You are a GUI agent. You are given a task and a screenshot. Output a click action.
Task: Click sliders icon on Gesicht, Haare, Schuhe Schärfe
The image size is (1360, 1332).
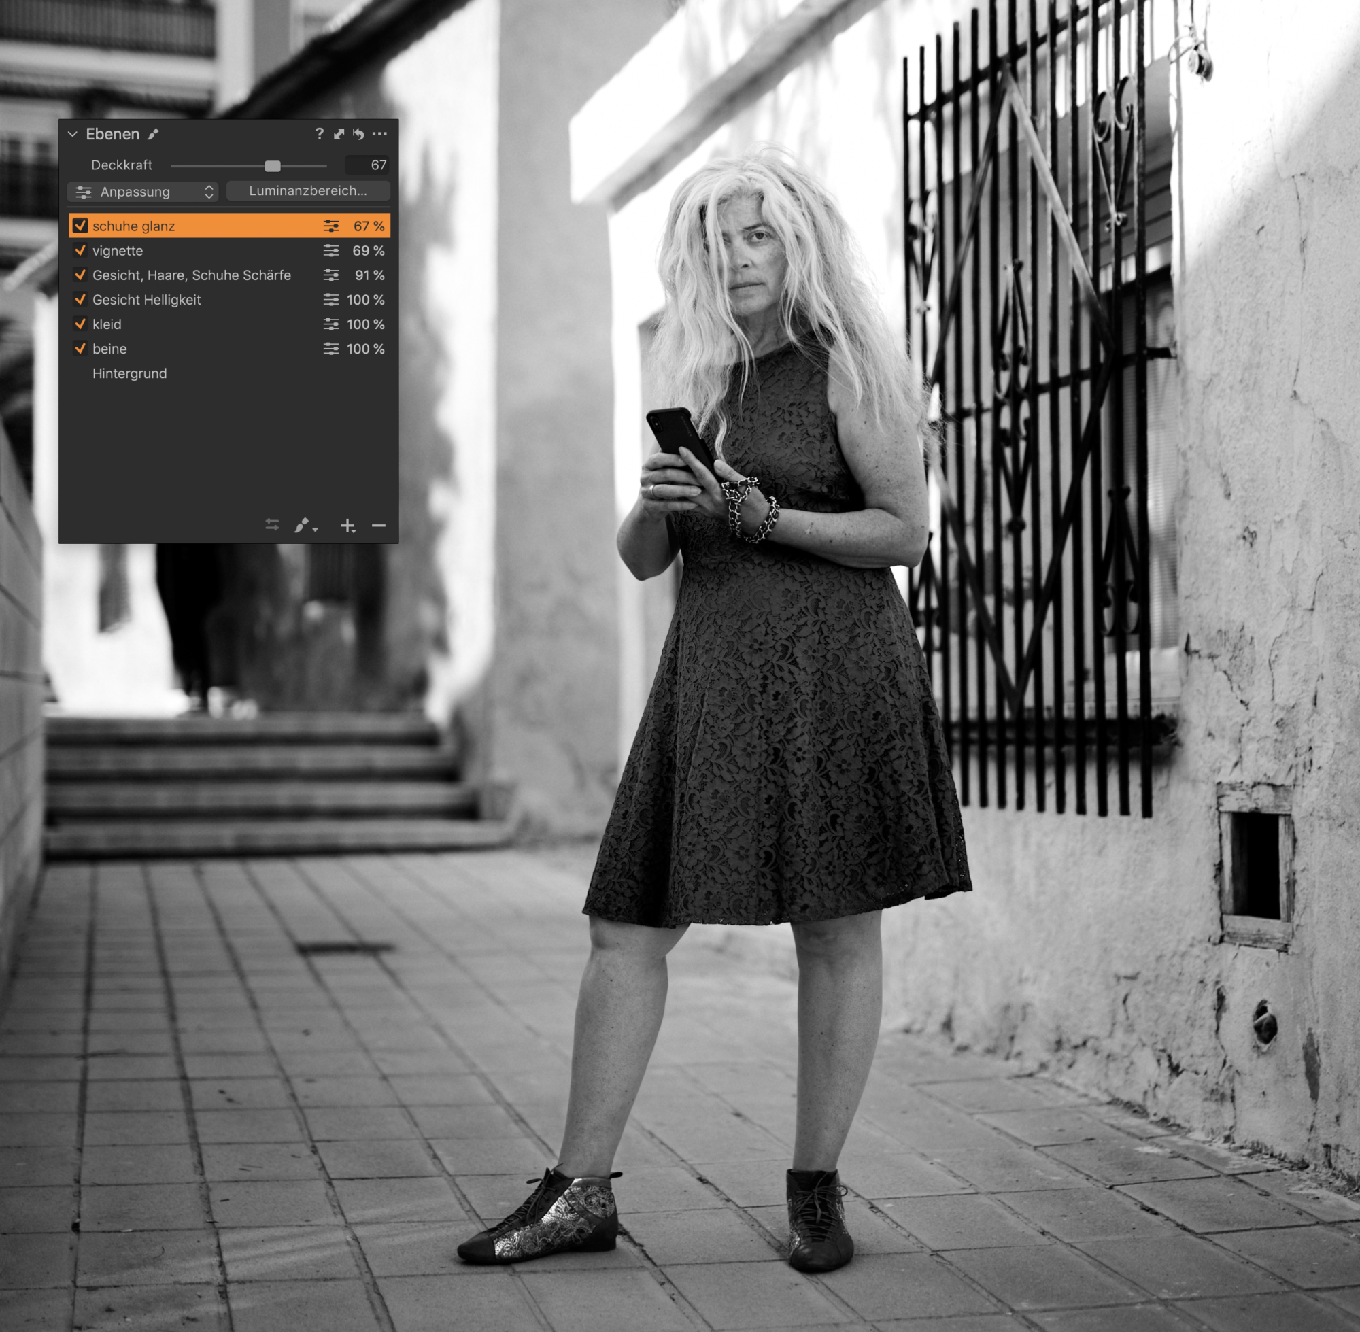331,275
